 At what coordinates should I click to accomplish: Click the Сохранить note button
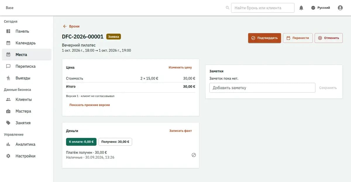point(328,88)
